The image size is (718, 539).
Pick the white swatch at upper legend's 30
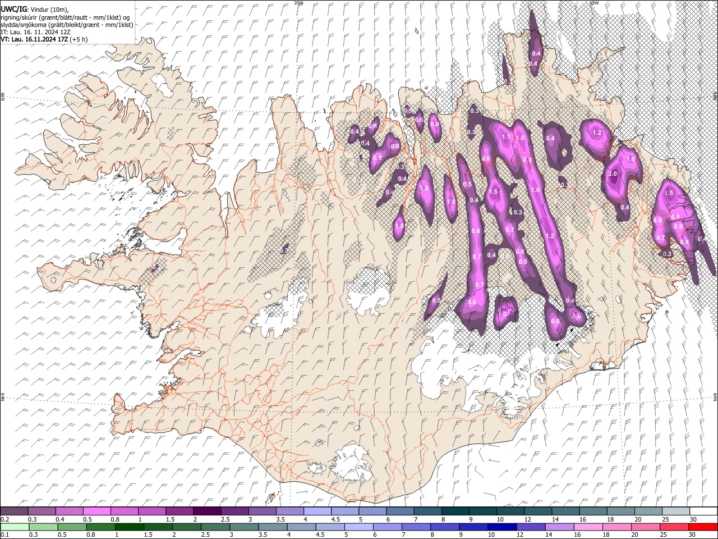pos(703,511)
